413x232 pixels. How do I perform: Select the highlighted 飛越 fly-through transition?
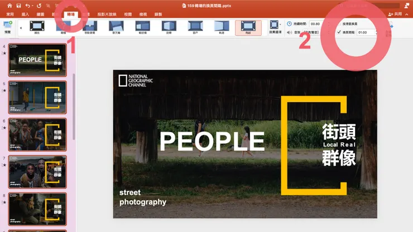248,28
